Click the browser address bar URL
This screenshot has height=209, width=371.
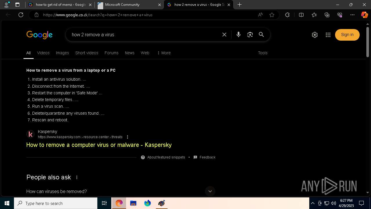point(98,15)
